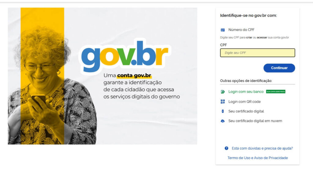The width and height of the screenshot is (313, 175).
Task: Click the ID card icon beside Número do CPF
Action: coord(223,30)
